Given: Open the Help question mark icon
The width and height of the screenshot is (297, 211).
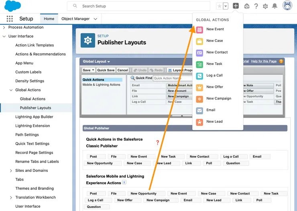Looking at the screenshot, I should 256,6.
